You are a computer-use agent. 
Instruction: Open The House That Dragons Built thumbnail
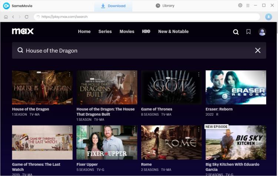(107, 87)
